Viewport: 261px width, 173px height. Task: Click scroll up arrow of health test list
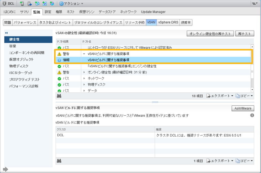coord(252,47)
